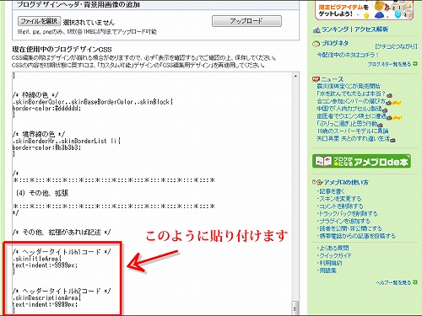Screen dimensions: 422x316
Task: Open the 用語集 link
Action: coord(327,270)
